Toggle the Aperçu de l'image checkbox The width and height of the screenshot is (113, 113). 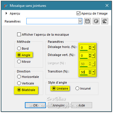coord(78,13)
